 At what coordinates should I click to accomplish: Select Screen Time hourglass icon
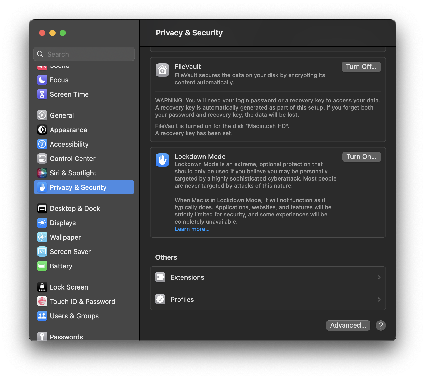click(x=42, y=94)
